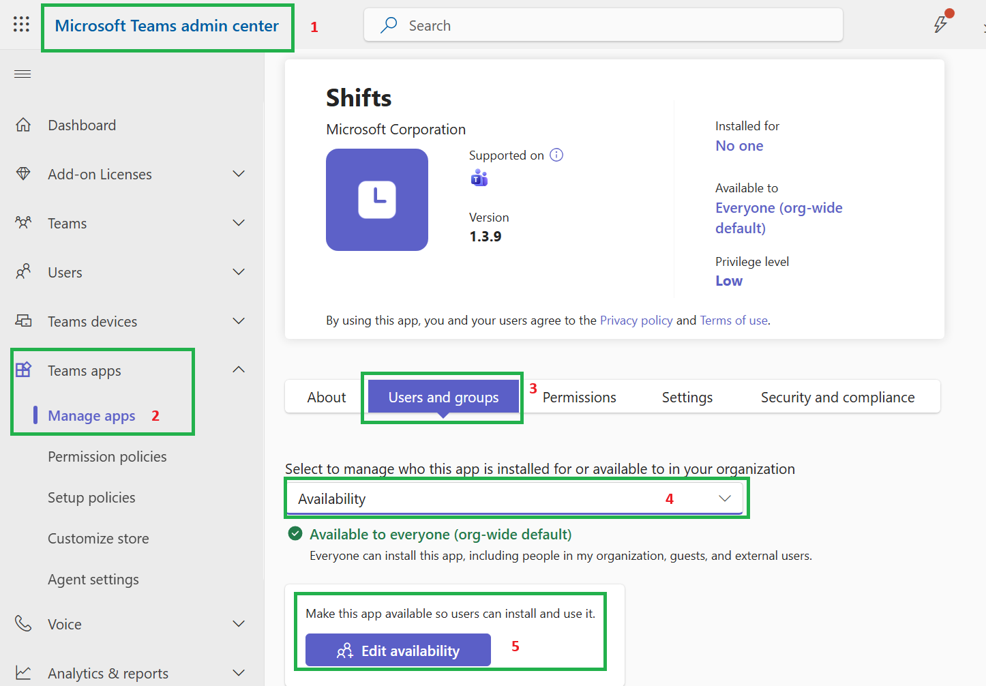Image resolution: width=986 pixels, height=686 pixels.
Task: Expand the Users navigation section
Action: (239, 272)
